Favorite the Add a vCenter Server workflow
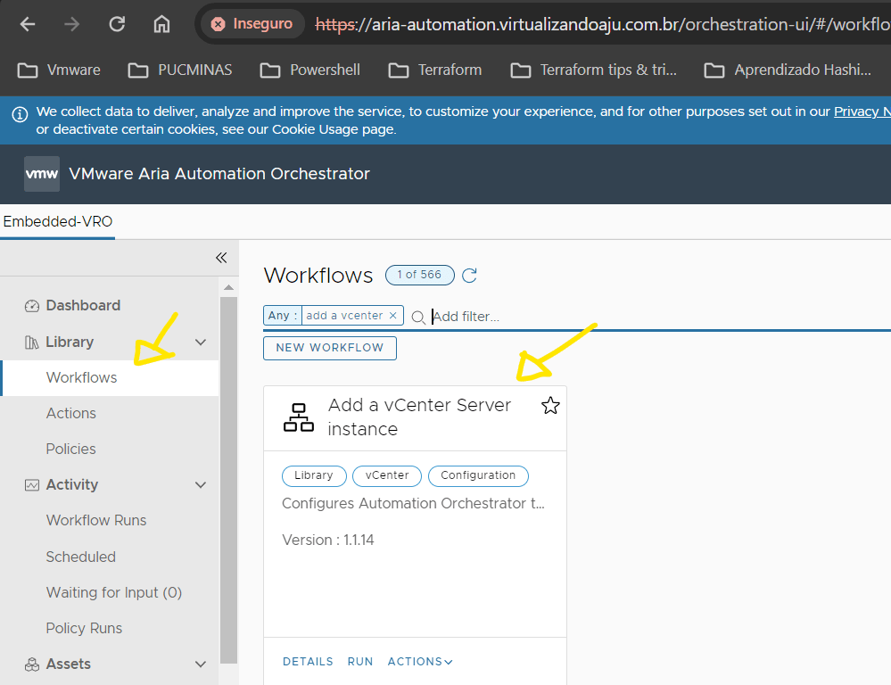Viewport: 891px width, 685px height. click(550, 407)
